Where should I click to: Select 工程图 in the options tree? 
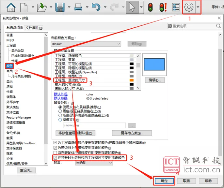[x=11, y=45]
